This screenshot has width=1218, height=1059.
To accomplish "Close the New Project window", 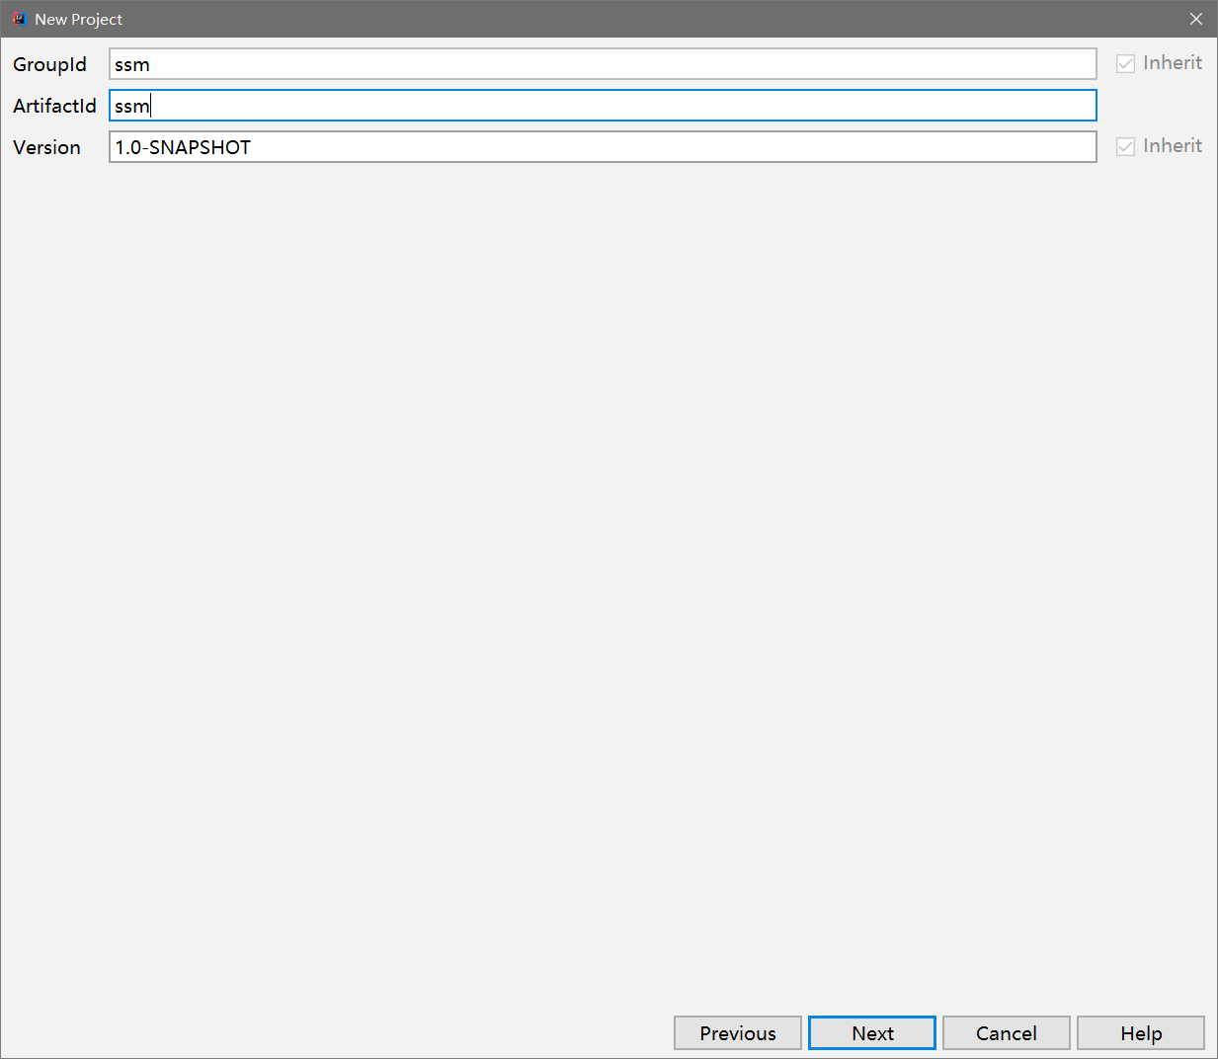I will (1196, 19).
